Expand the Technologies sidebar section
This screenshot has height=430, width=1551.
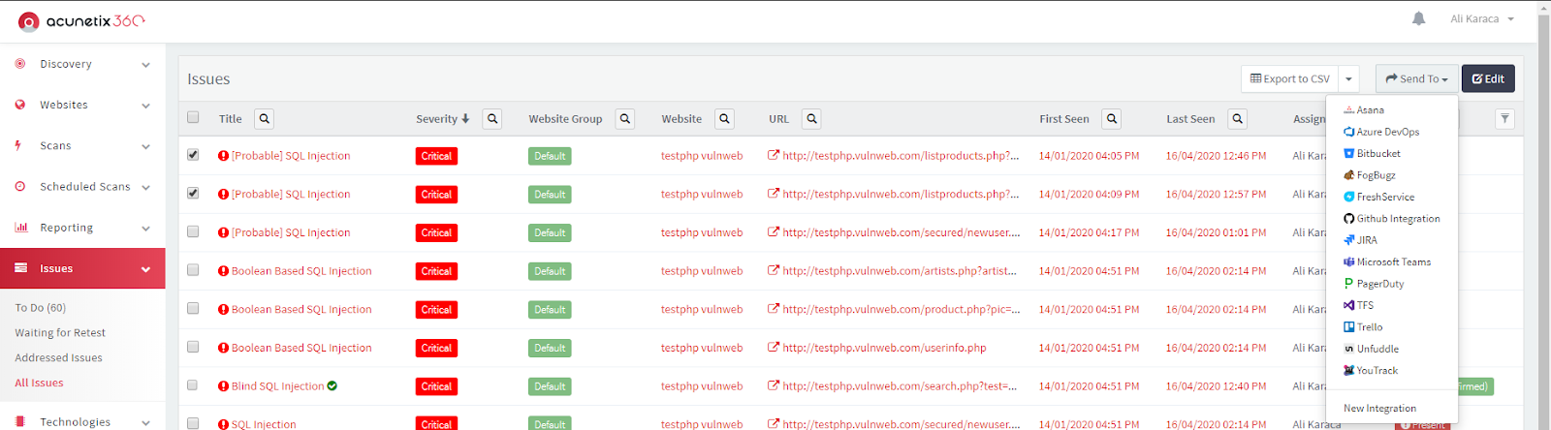pyautogui.click(x=146, y=422)
